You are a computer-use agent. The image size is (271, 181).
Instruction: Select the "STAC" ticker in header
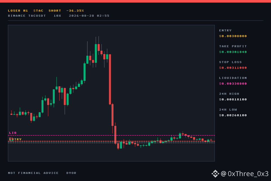pyautogui.click(x=38, y=10)
